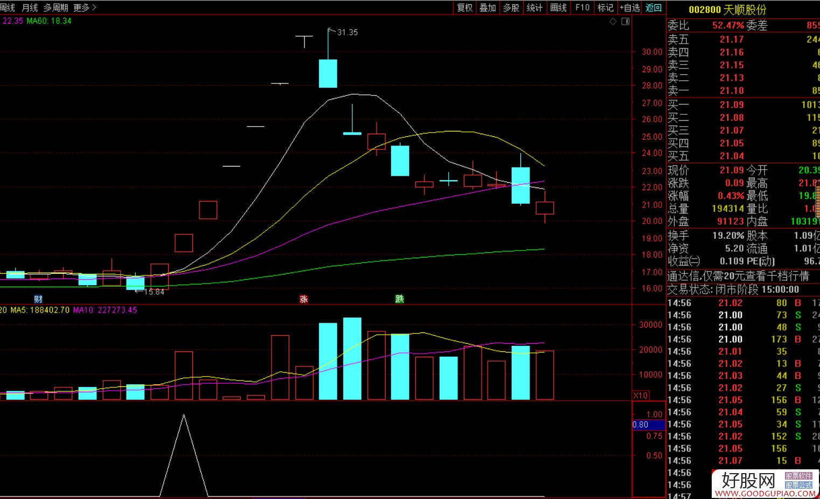
Task: Click the 002800 天顺股份 stock title
Action: point(727,10)
